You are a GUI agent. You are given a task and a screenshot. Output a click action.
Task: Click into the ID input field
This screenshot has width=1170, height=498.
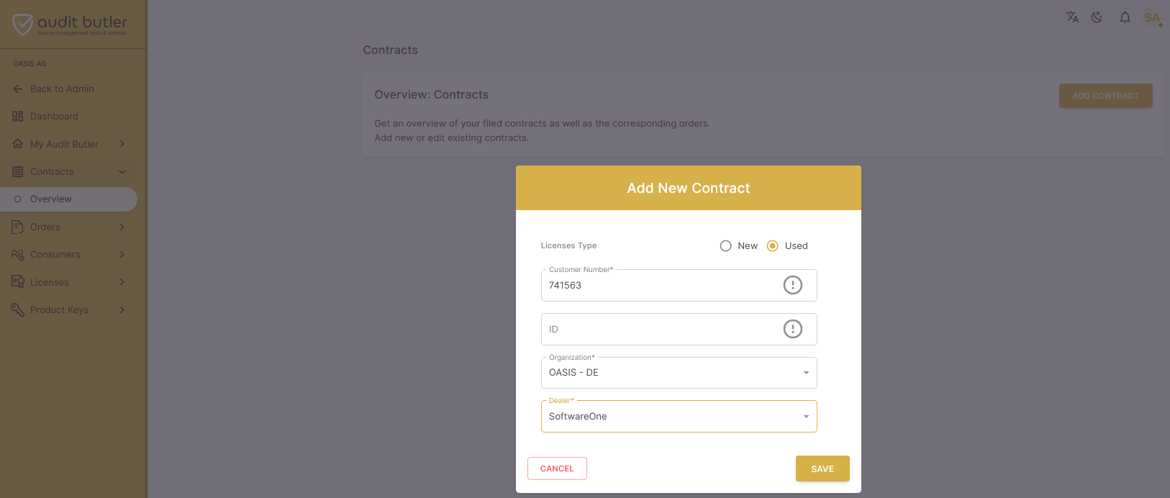tap(662, 329)
